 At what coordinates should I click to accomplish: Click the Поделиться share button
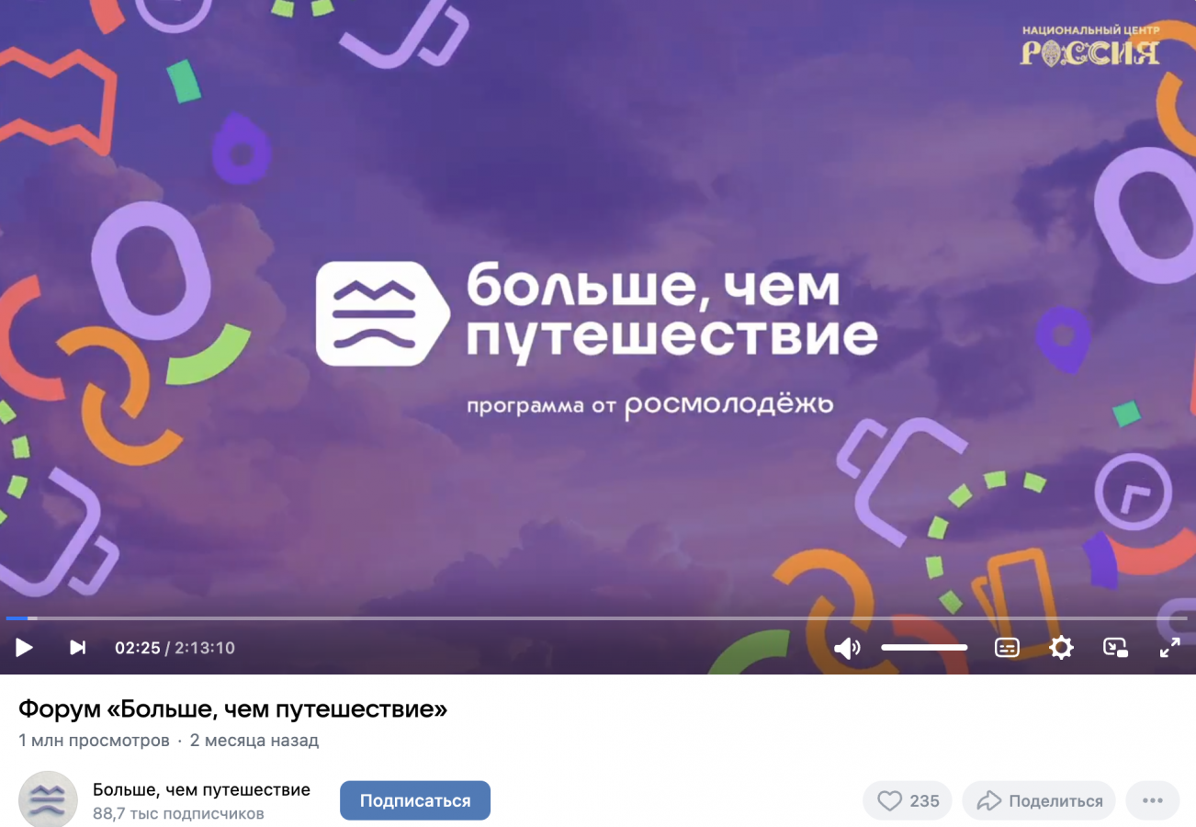coord(1039,800)
